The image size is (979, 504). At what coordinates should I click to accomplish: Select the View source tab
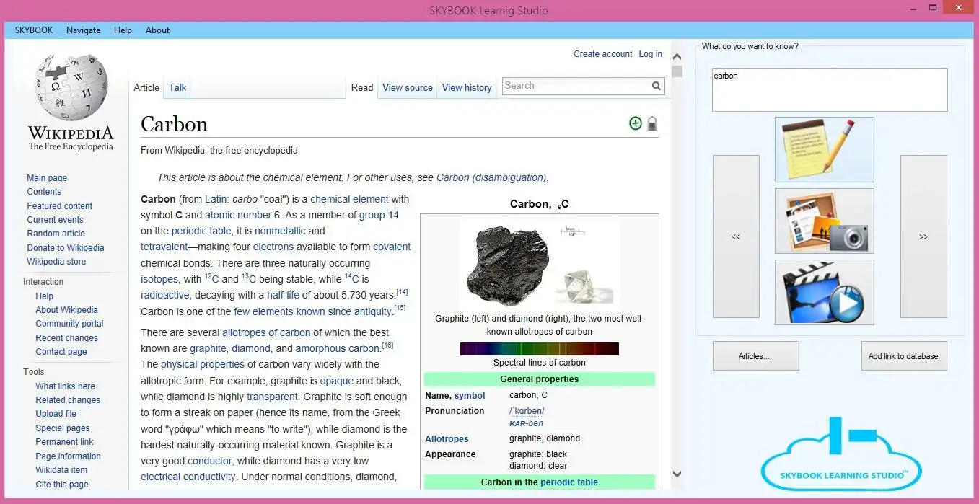pos(408,87)
